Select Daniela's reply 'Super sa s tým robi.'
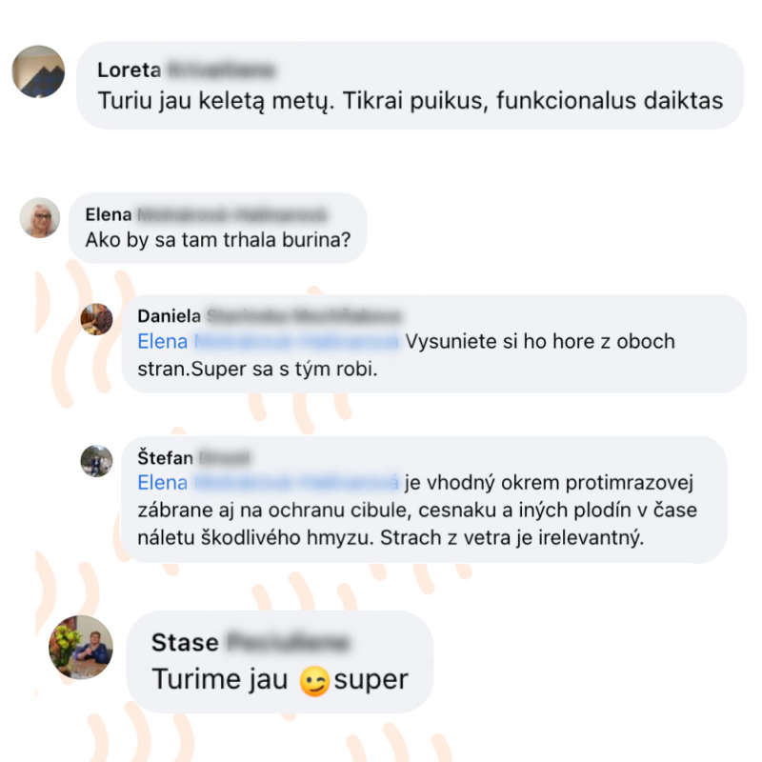The width and height of the screenshot is (762, 762). [284, 370]
